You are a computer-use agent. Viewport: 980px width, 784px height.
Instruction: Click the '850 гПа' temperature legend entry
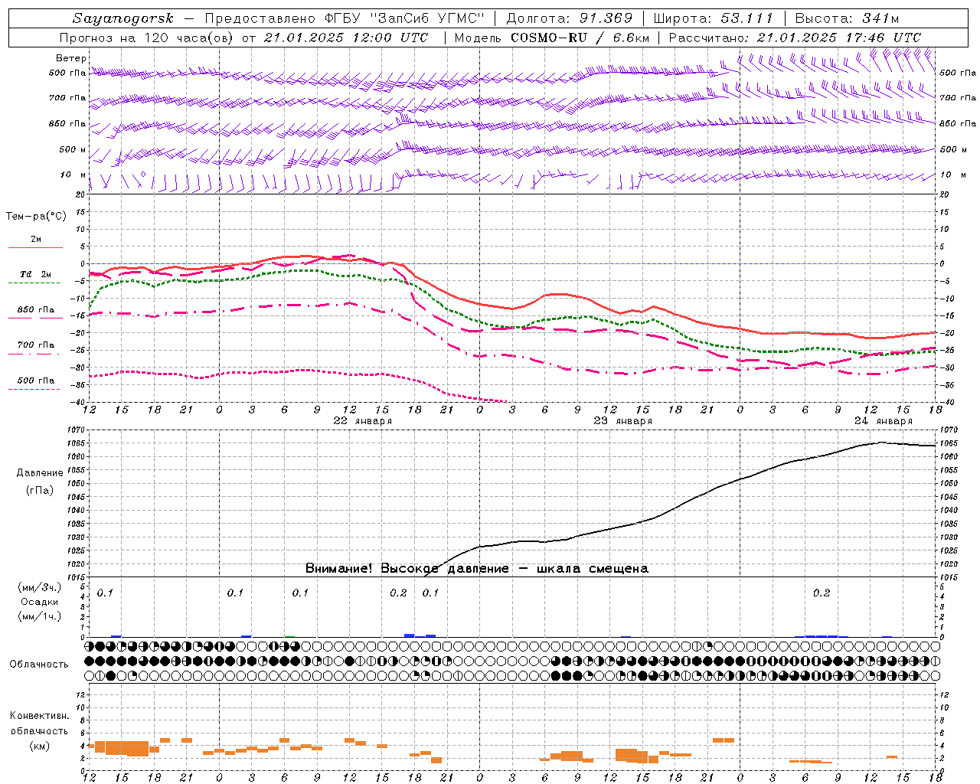coord(35,310)
